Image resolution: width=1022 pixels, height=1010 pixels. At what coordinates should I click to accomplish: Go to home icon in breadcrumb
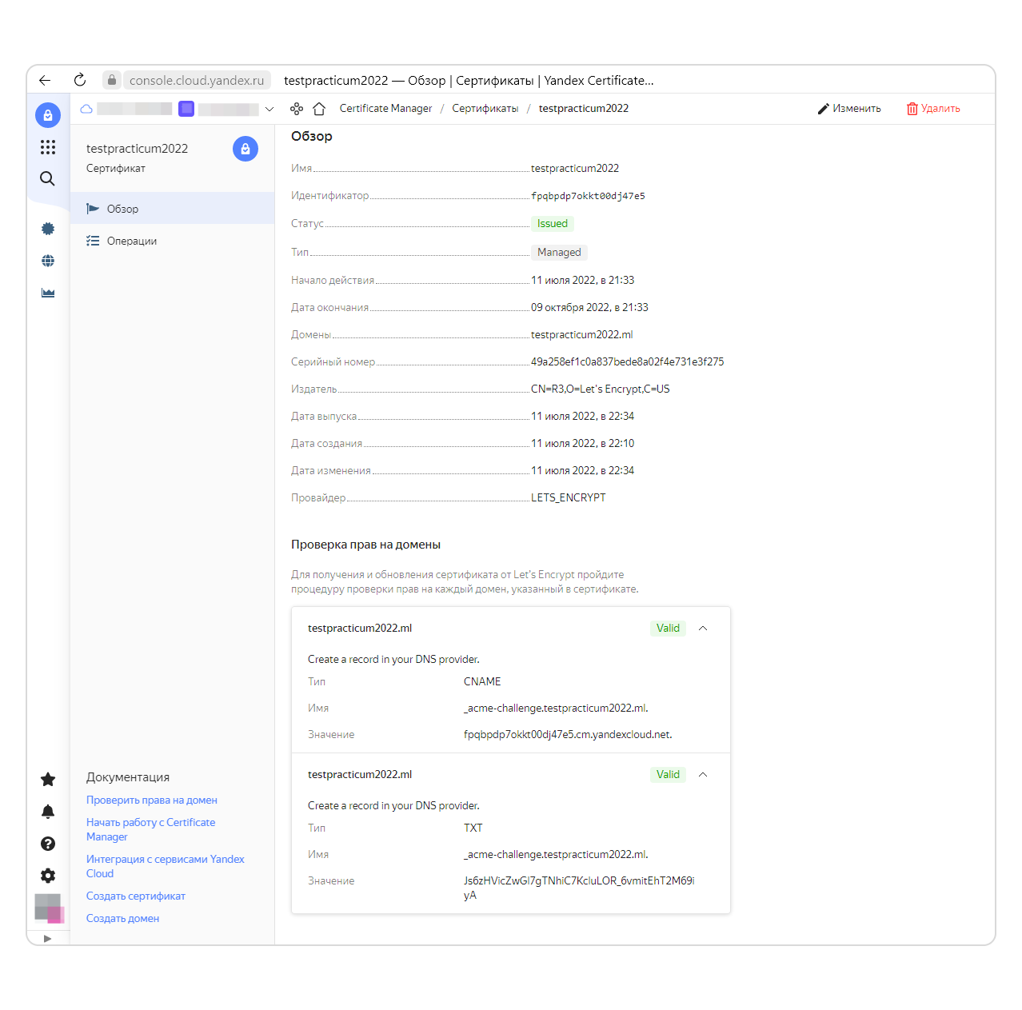click(319, 109)
